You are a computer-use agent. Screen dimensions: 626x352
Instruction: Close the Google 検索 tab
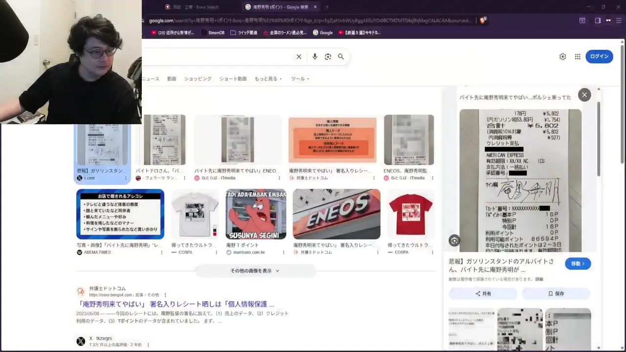[x=315, y=7]
